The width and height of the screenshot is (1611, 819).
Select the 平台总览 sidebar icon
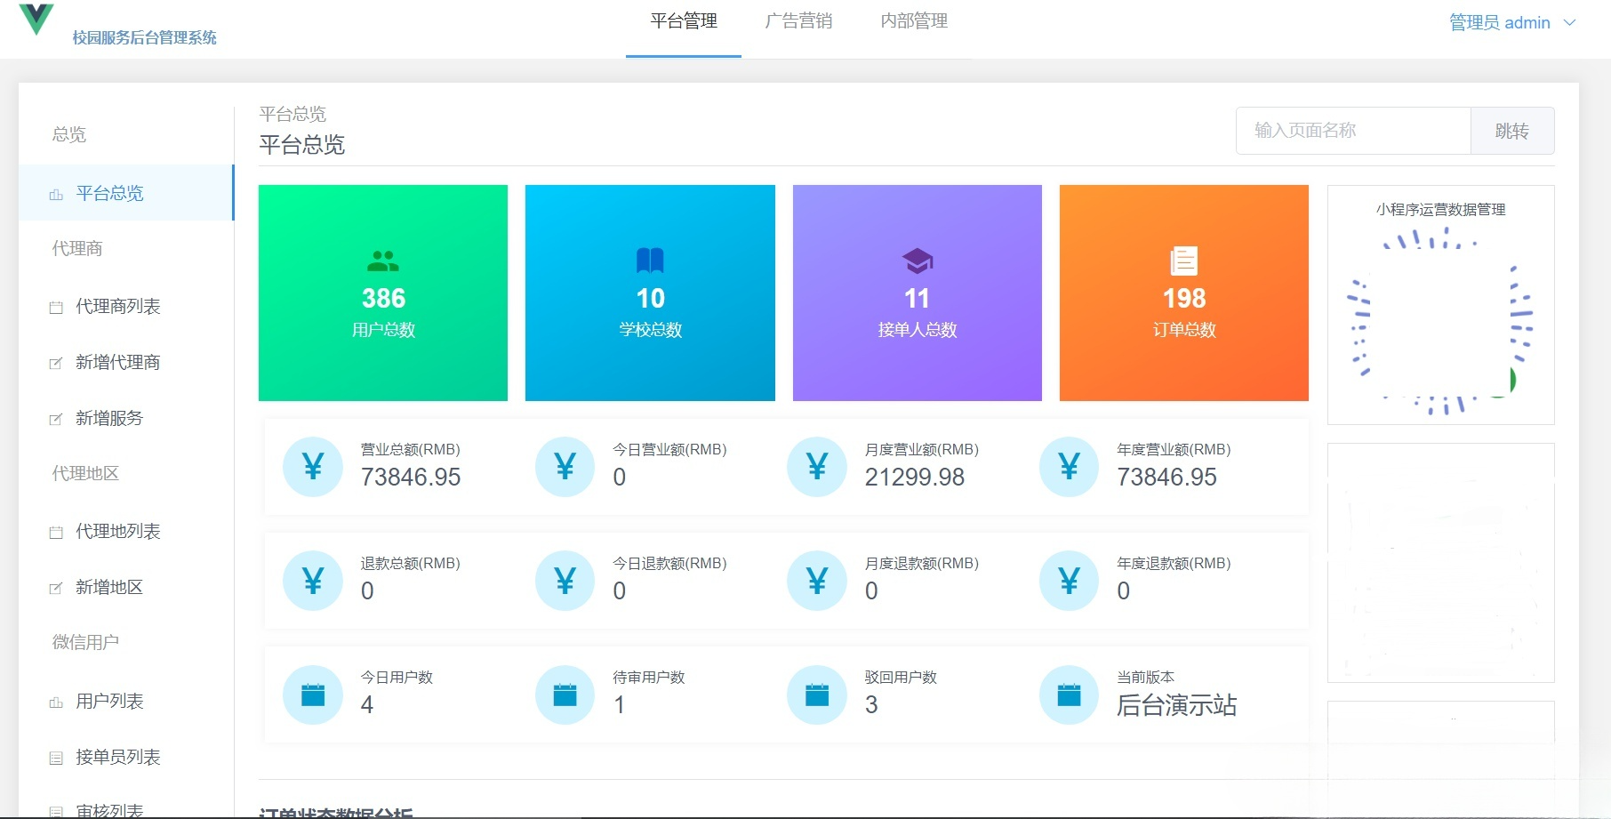point(54,193)
